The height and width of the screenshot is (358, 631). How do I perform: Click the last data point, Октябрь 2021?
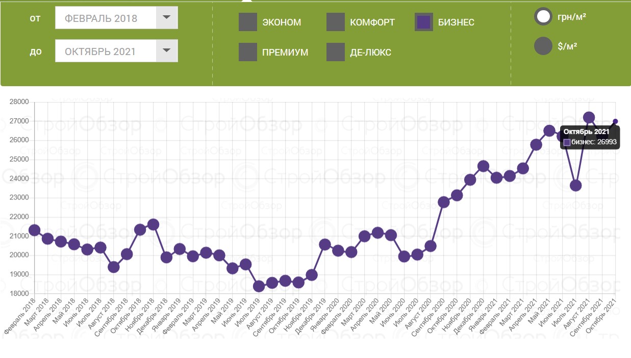(x=615, y=121)
